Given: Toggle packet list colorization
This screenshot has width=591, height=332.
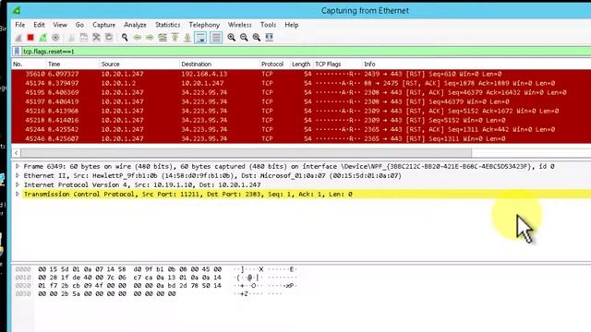Looking at the screenshot, I should click(x=216, y=37).
